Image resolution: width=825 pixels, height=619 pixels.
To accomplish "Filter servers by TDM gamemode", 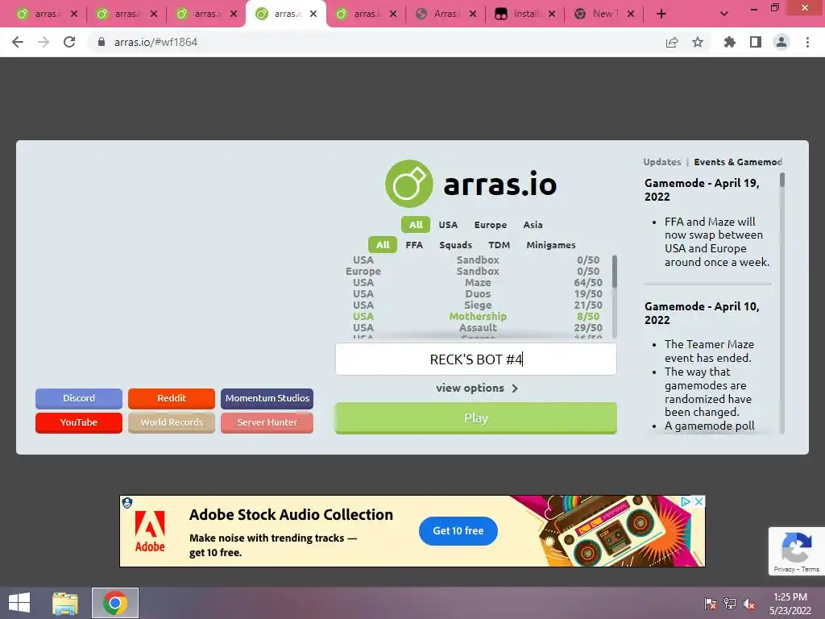I will 500,245.
